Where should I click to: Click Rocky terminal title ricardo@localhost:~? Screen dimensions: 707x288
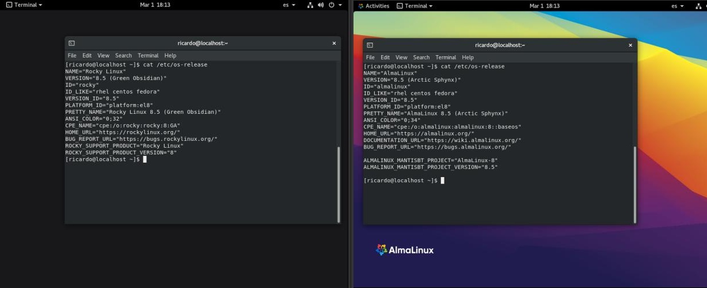tap(203, 43)
